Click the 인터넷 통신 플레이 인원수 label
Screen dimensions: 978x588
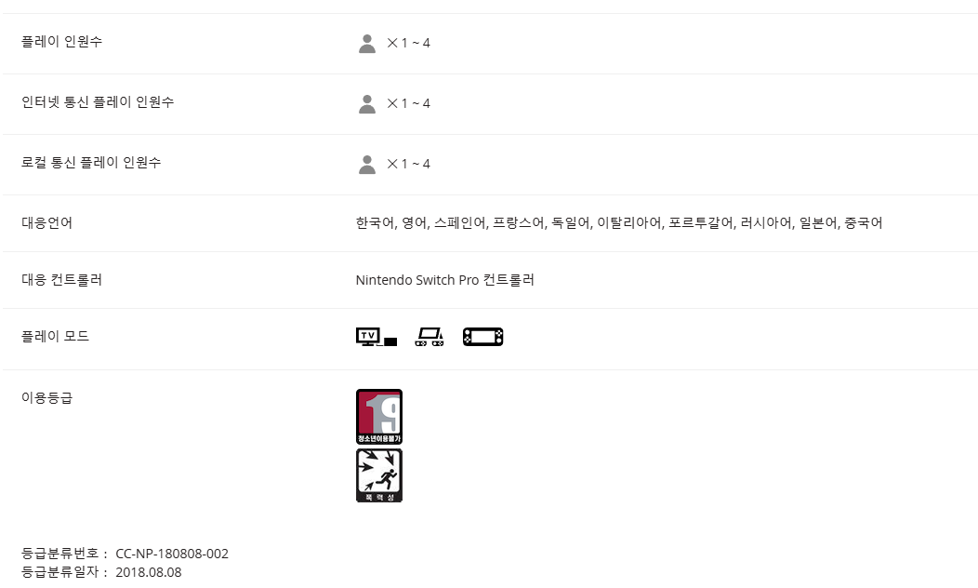tap(98, 101)
